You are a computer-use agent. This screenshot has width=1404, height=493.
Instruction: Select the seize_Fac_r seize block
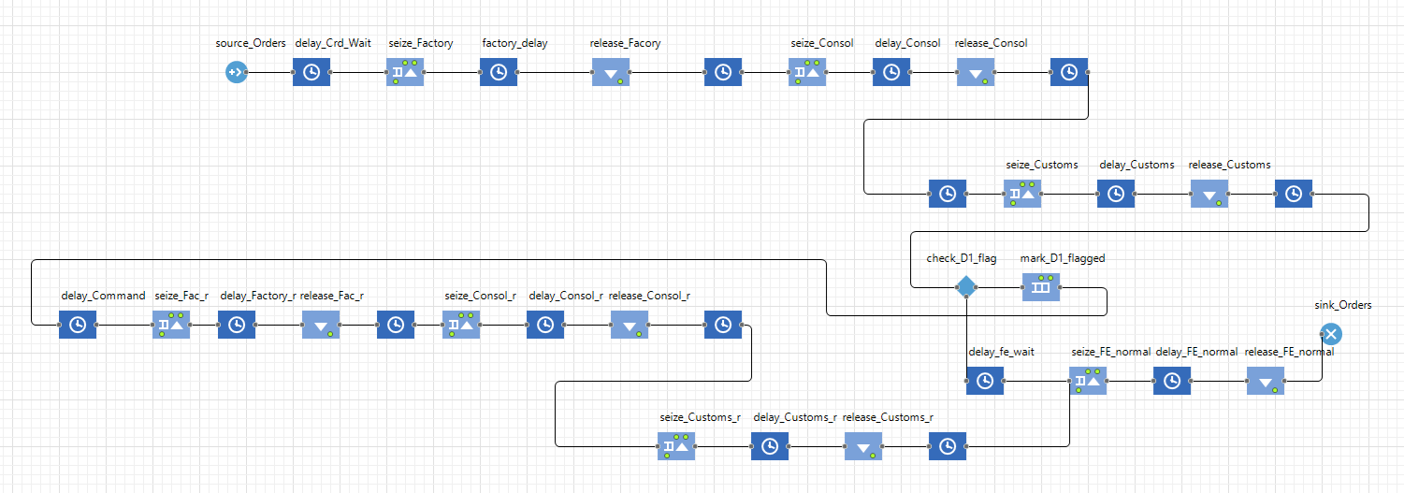[171, 325]
